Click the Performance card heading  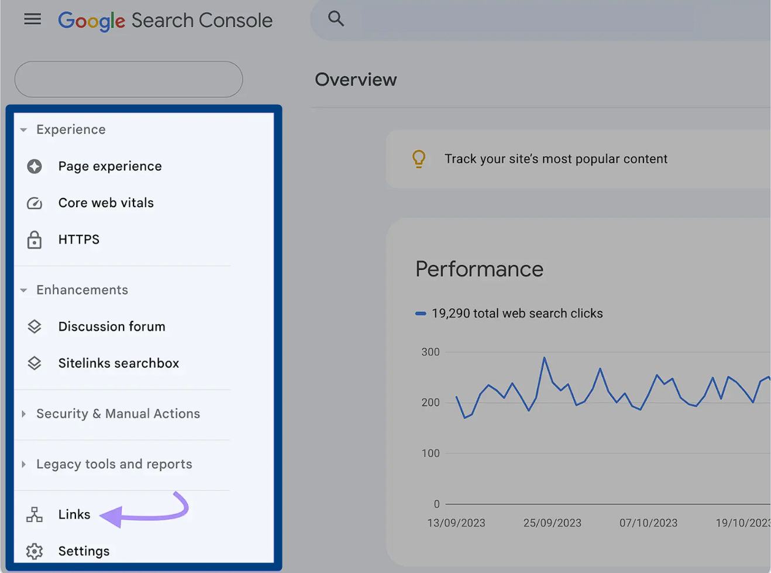(x=479, y=269)
